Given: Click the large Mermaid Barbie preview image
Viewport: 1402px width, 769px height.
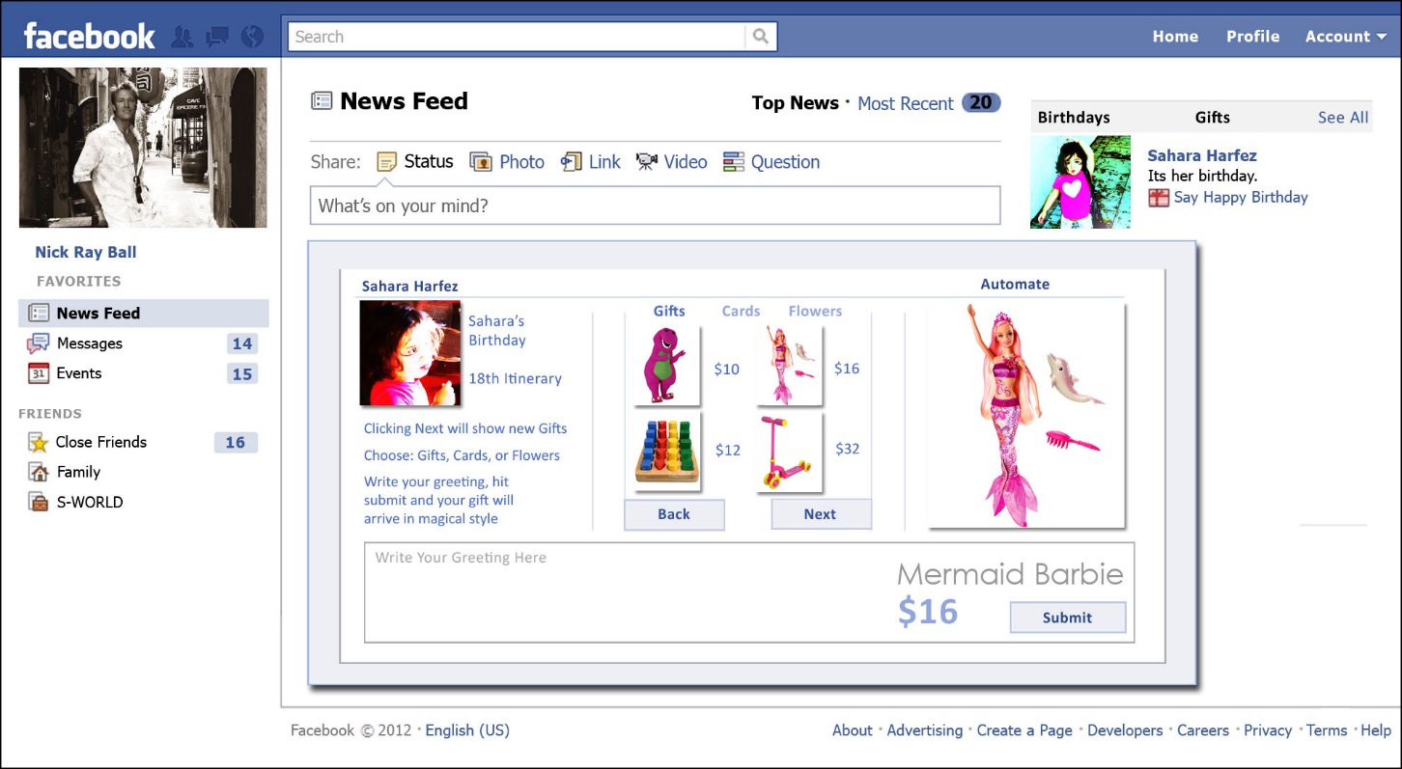Looking at the screenshot, I should point(1027,414).
